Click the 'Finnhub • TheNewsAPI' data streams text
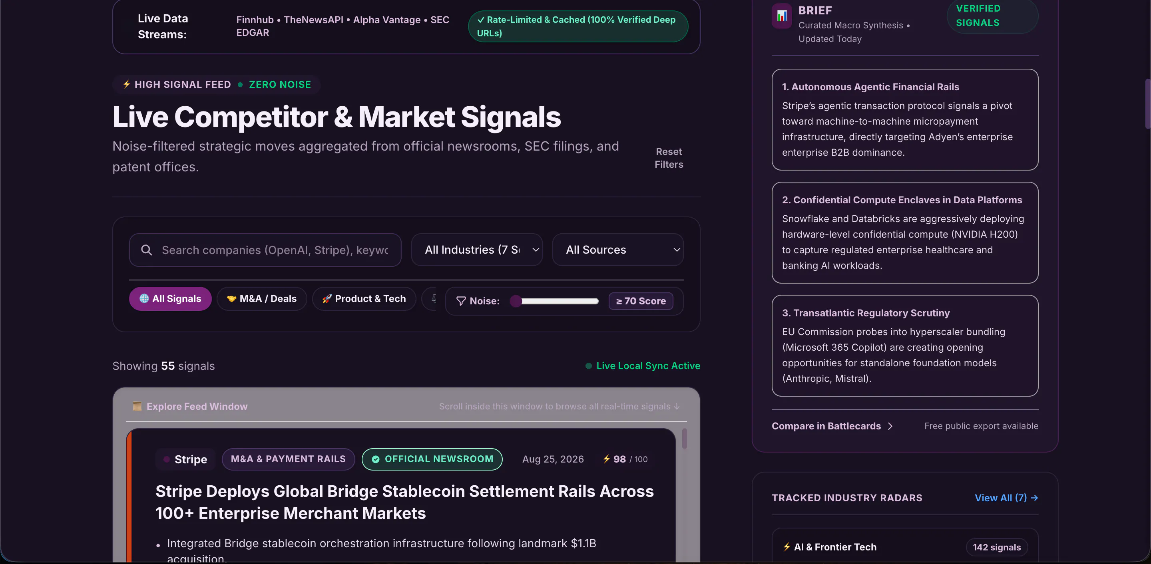This screenshot has height=564, width=1151. (x=343, y=26)
